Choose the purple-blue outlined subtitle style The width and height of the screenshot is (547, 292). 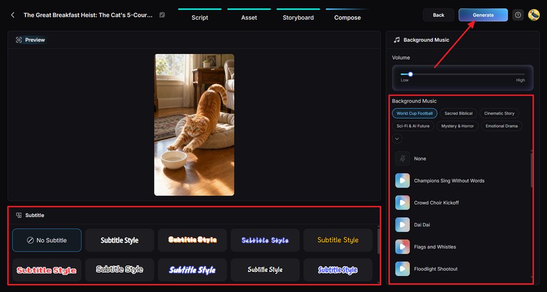click(338, 270)
